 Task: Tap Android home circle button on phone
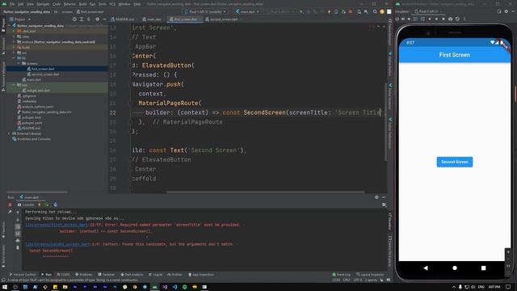coord(455,268)
